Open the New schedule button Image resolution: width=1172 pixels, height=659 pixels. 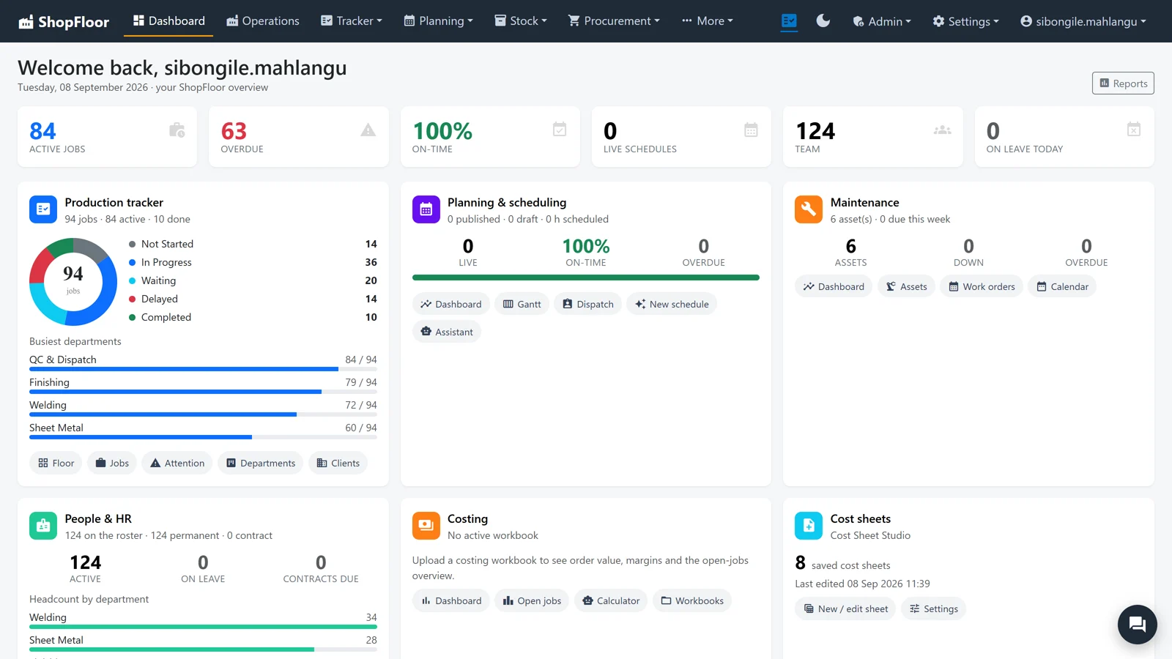[672, 304]
